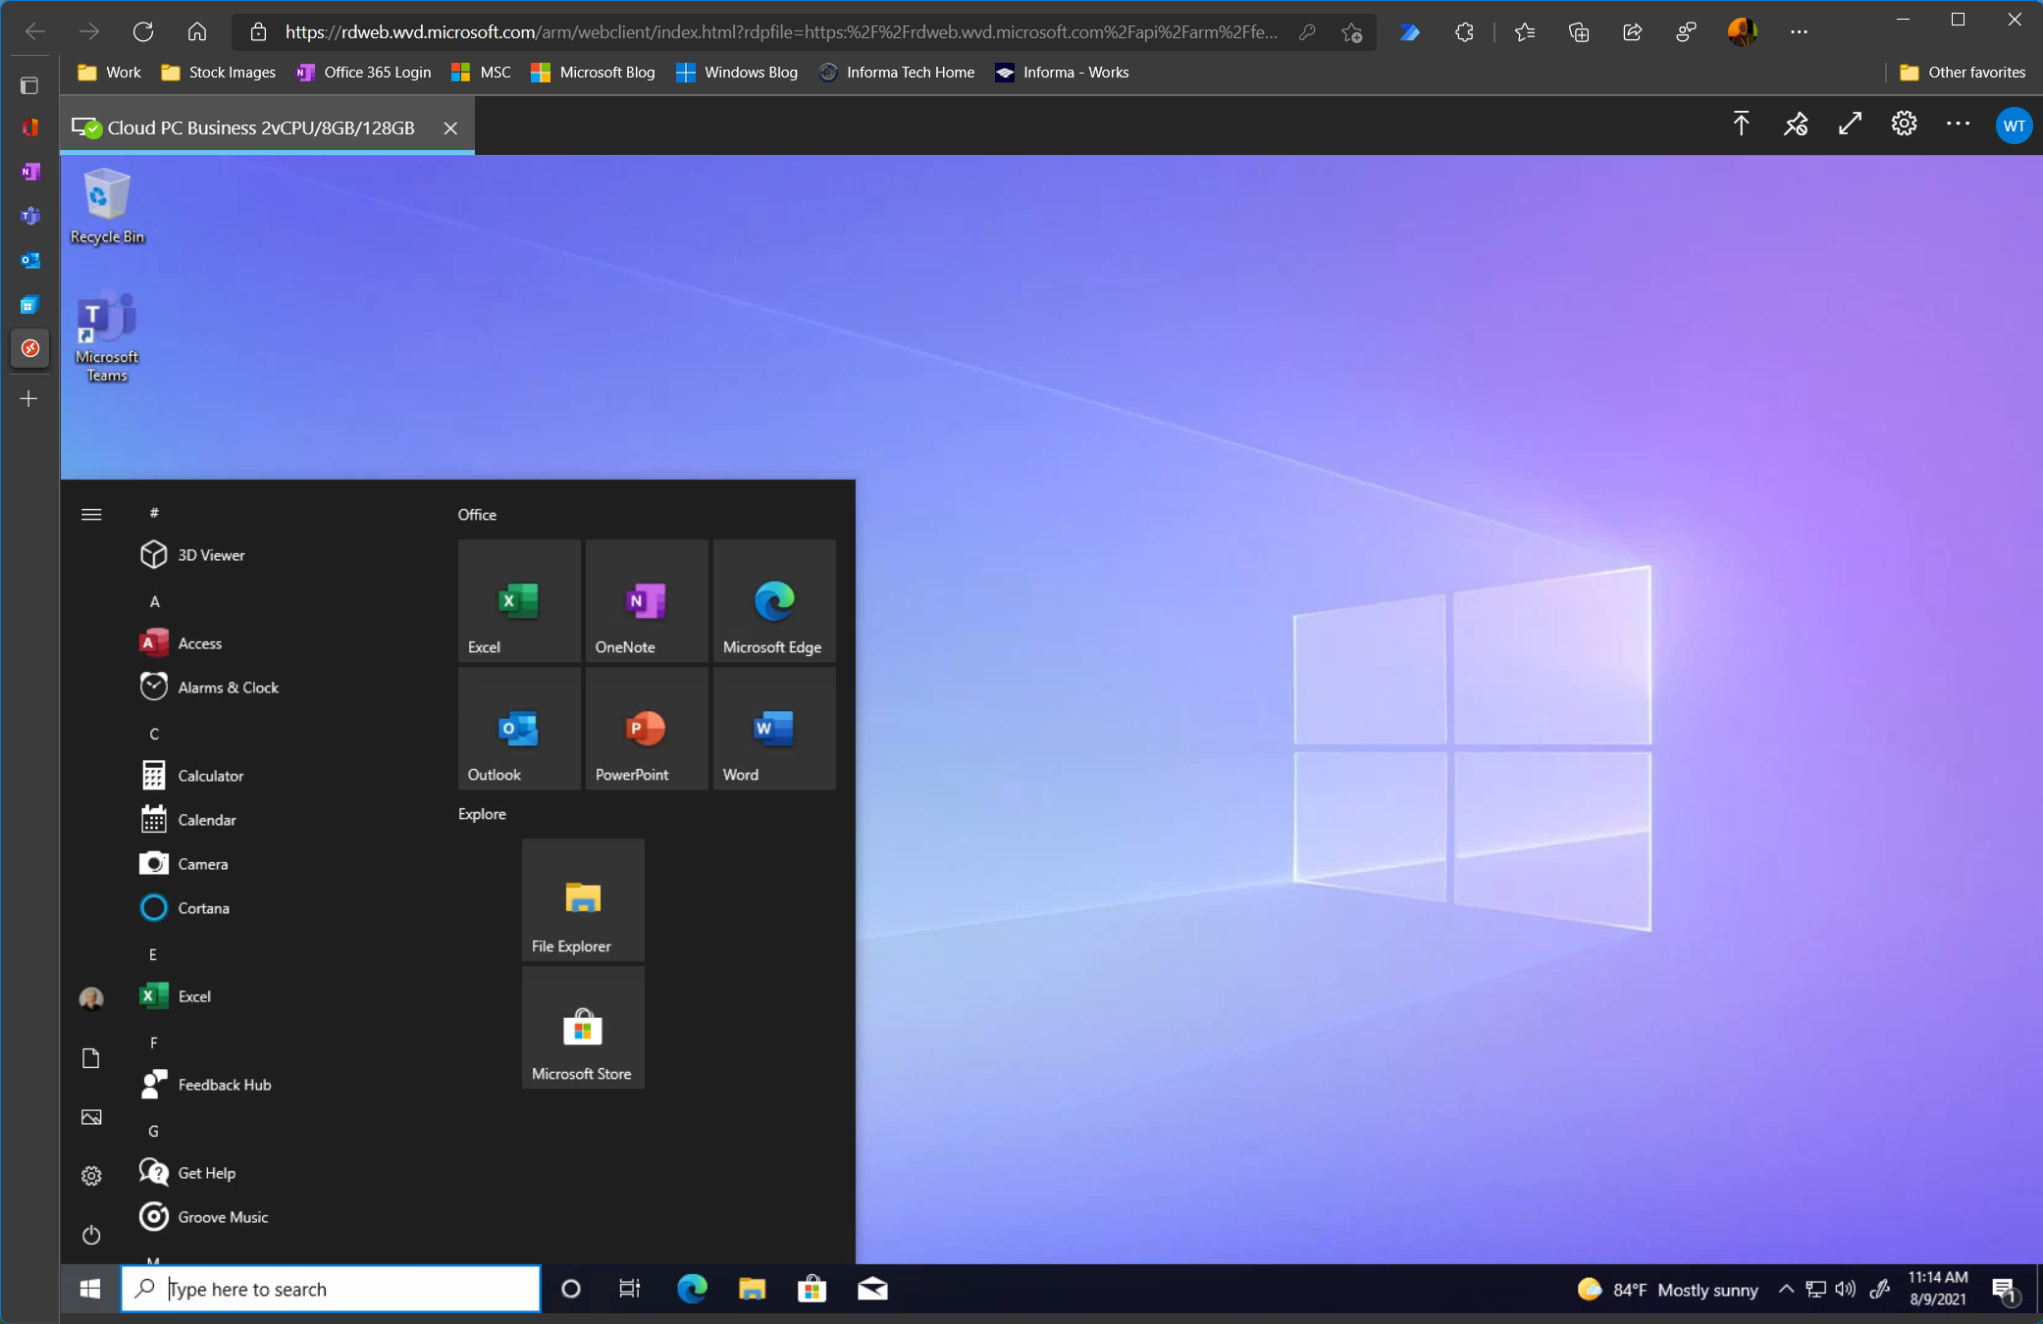The image size is (2043, 1324).
Task: Toggle the unpin toolbar icon
Action: tap(1796, 125)
